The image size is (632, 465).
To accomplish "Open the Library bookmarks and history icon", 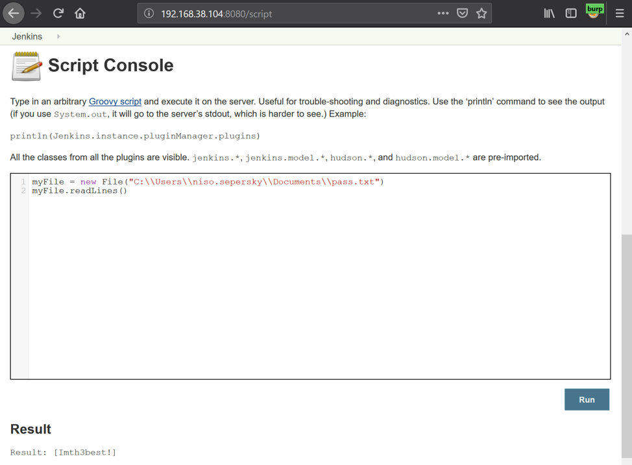I will point(549,13).
